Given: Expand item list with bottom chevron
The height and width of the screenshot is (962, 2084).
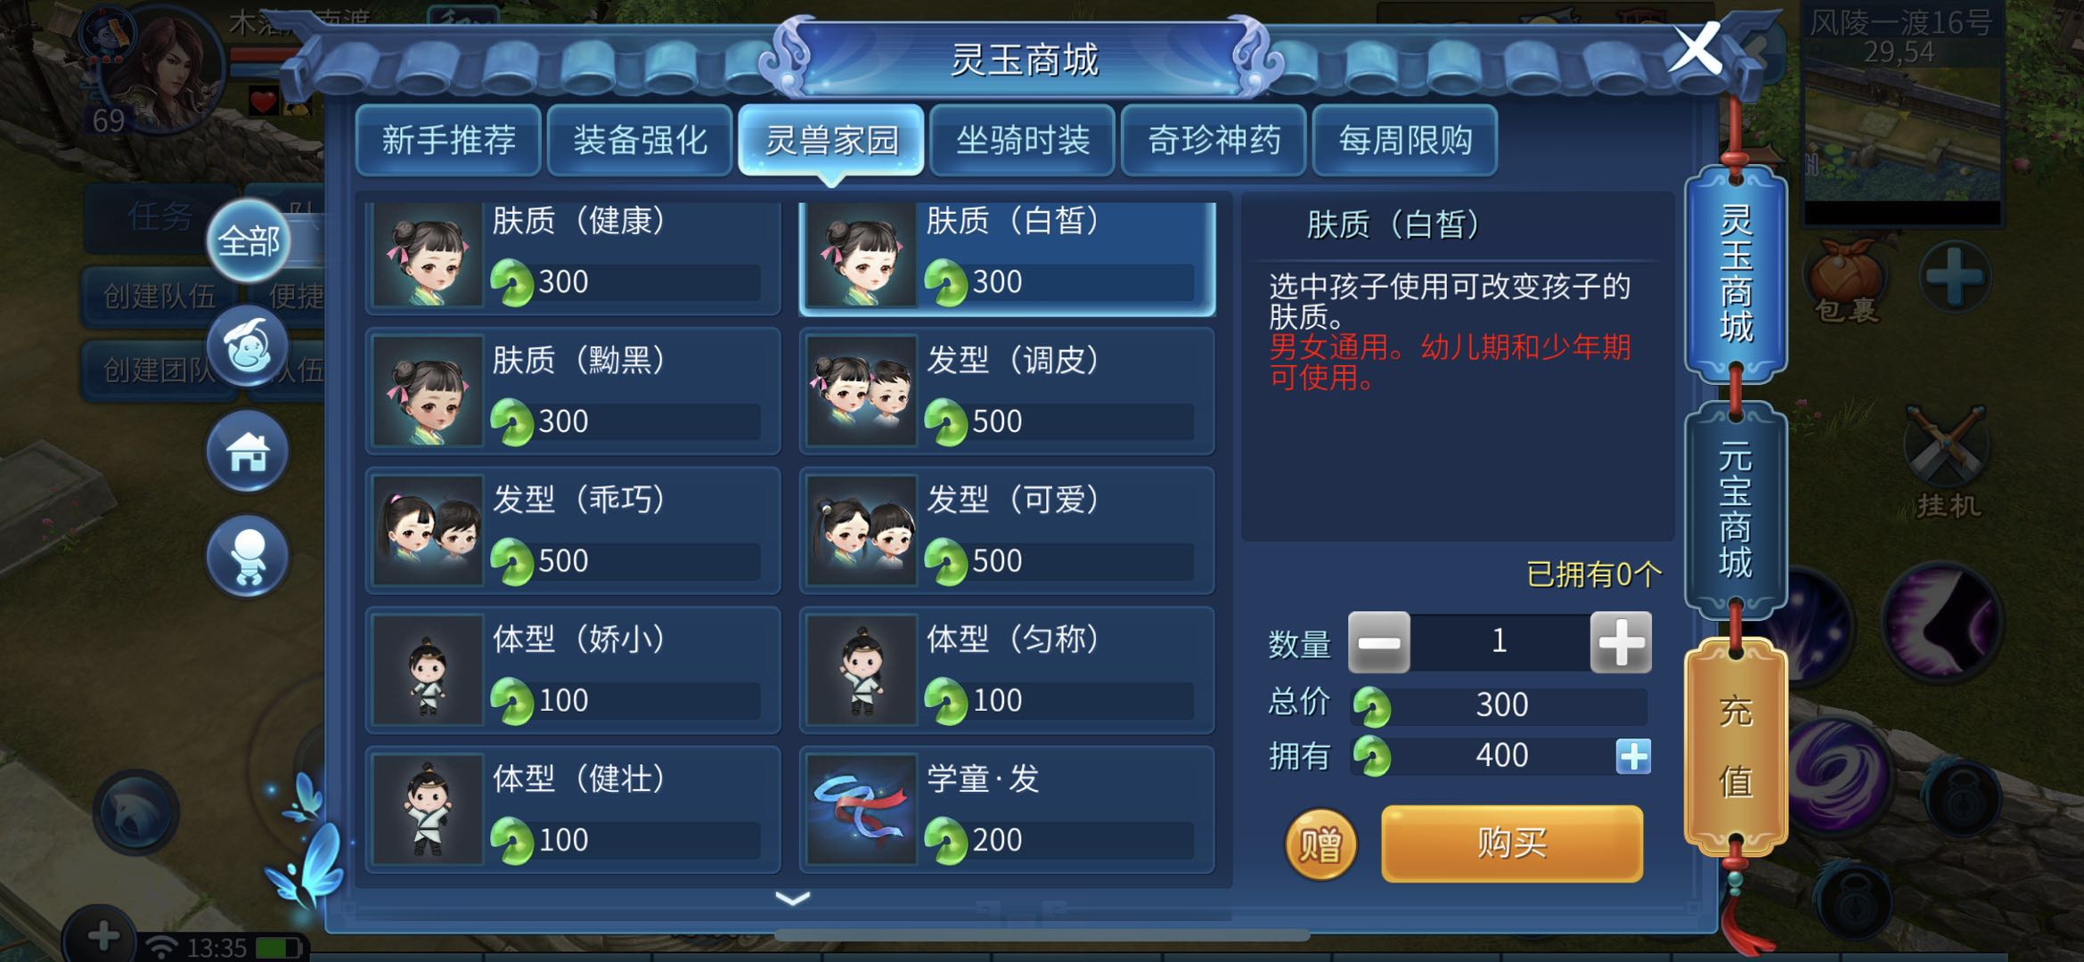Looking at the screenshot, I should (x=792, y=899).
